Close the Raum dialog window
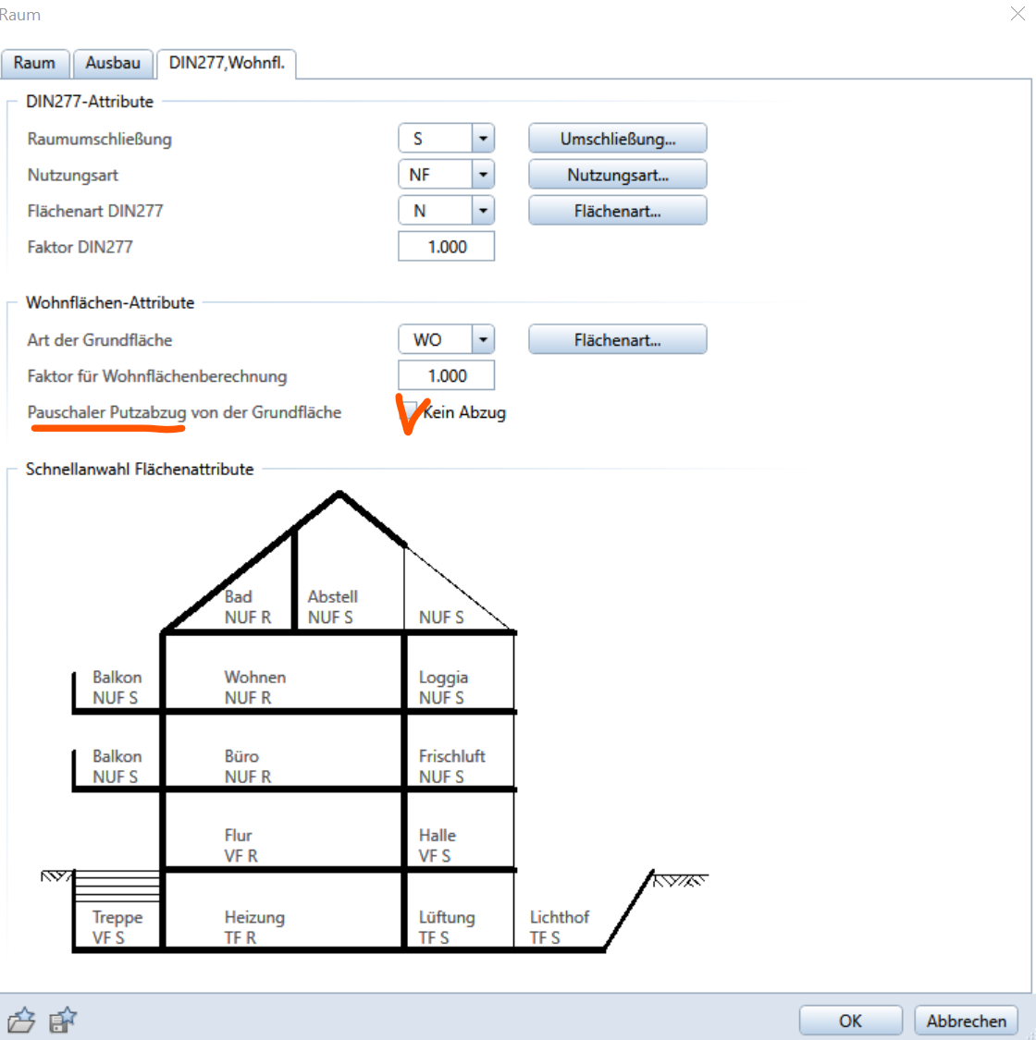The image size is (1036, 1040). [1017, 14]
